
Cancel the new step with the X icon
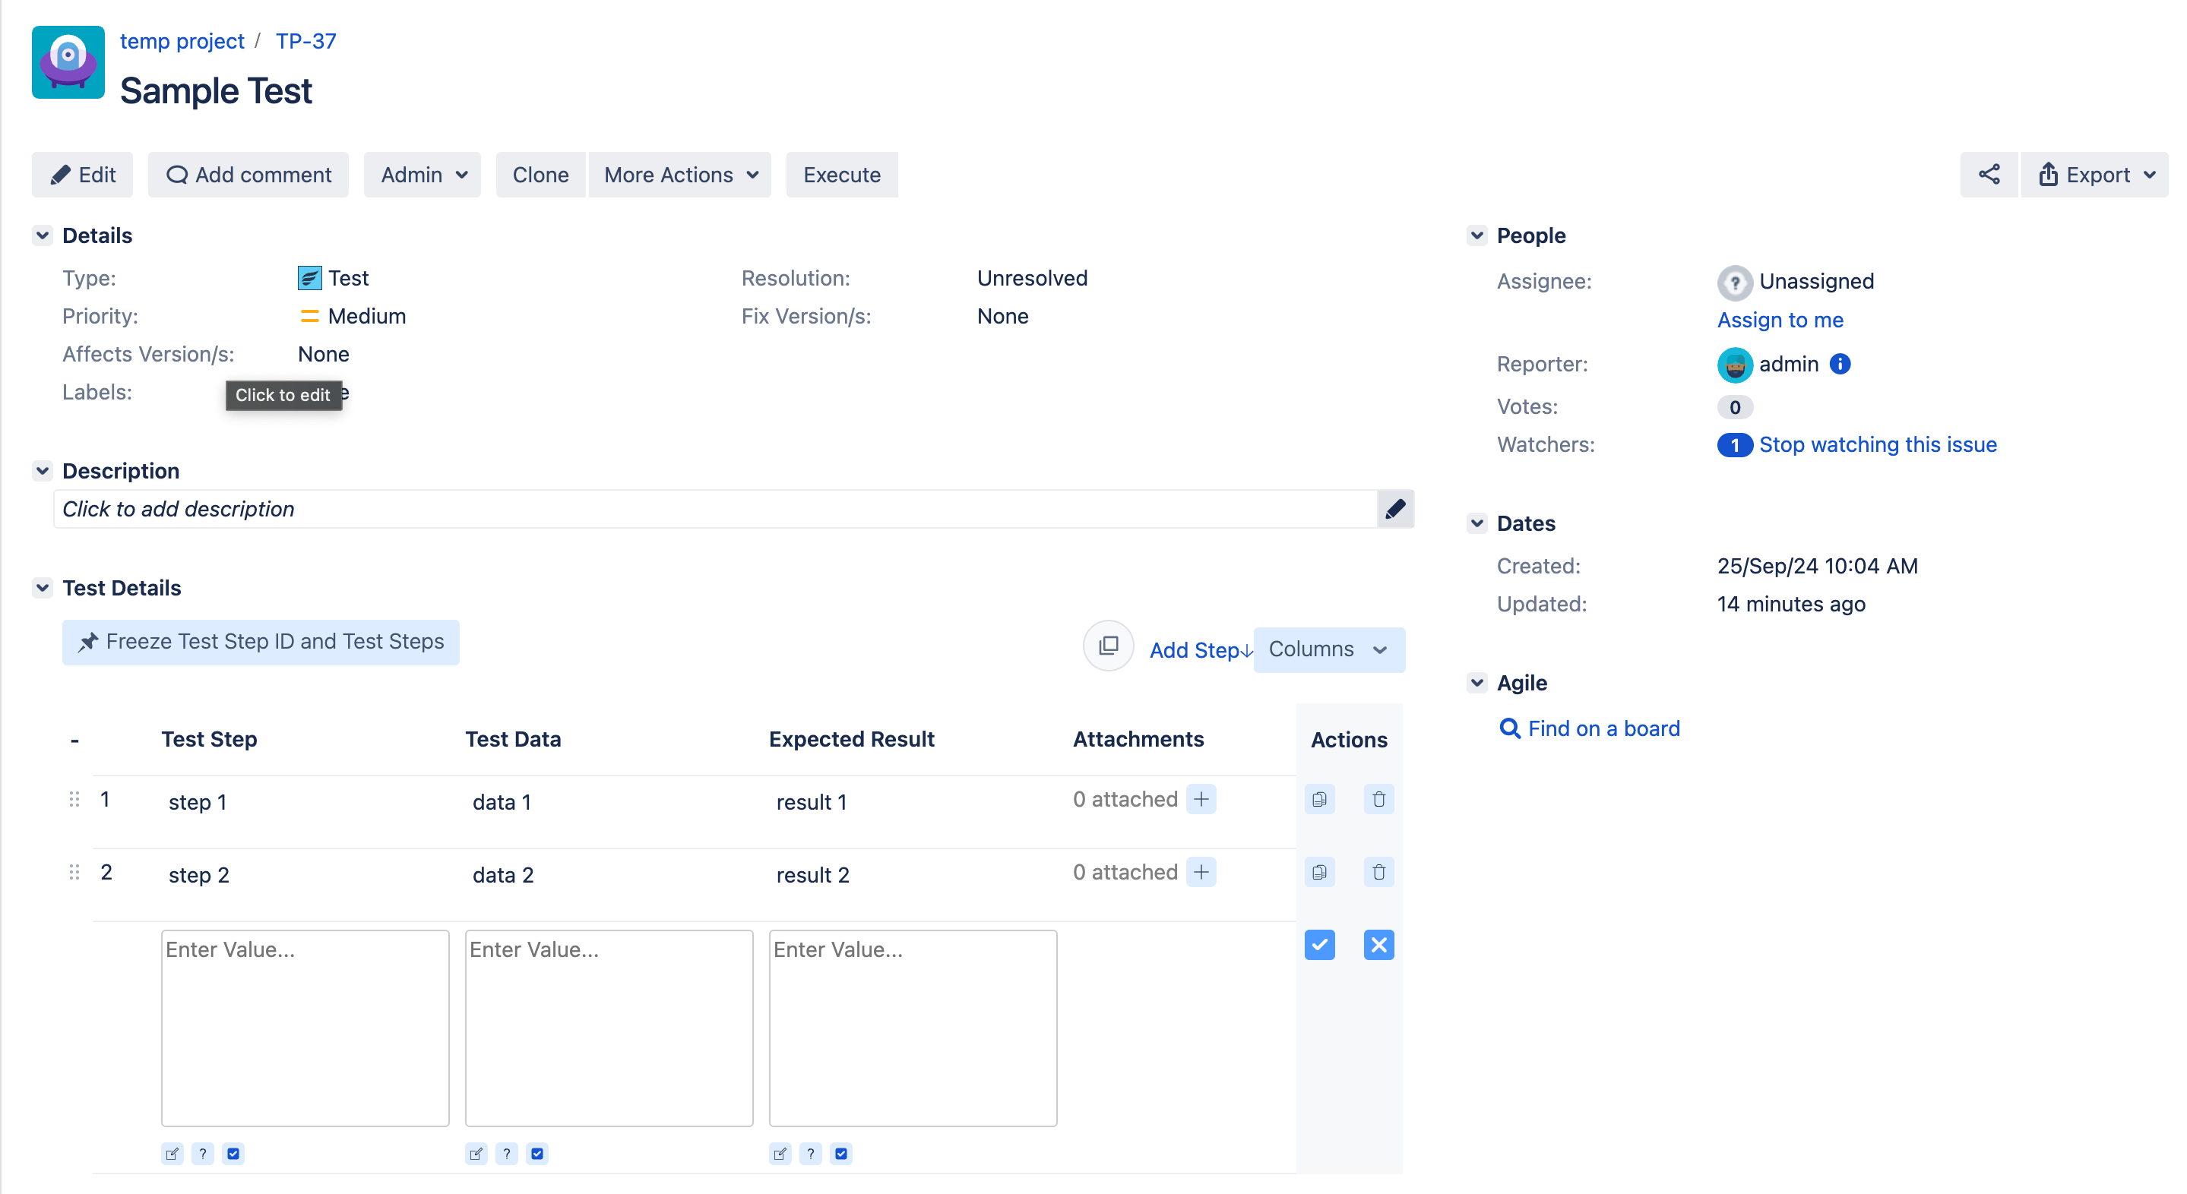click(x=1378, y=945)
